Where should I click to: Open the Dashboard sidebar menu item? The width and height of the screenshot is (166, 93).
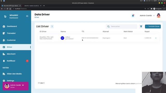click(x=16, y=26)
